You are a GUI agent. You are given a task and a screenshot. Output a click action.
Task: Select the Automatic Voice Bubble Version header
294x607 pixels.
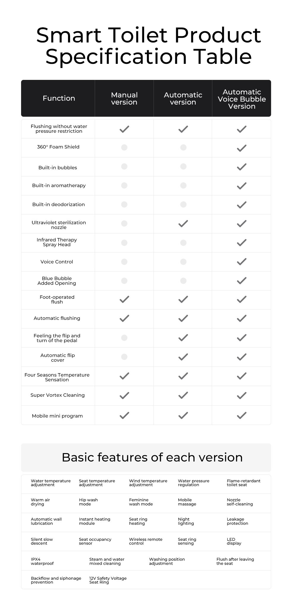(242, 99)
